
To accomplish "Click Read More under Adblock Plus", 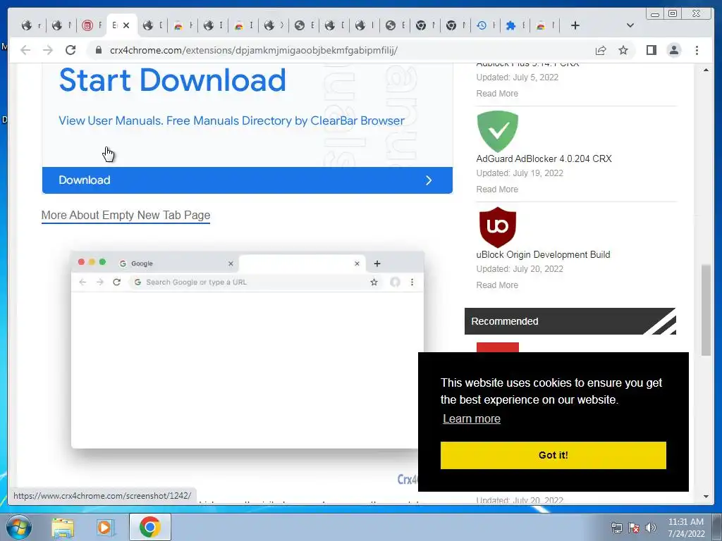I will (x=497, y=94).
